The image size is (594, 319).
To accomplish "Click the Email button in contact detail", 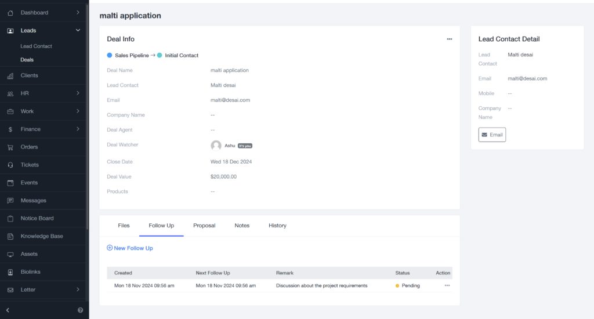I will [x=492, y=135].
